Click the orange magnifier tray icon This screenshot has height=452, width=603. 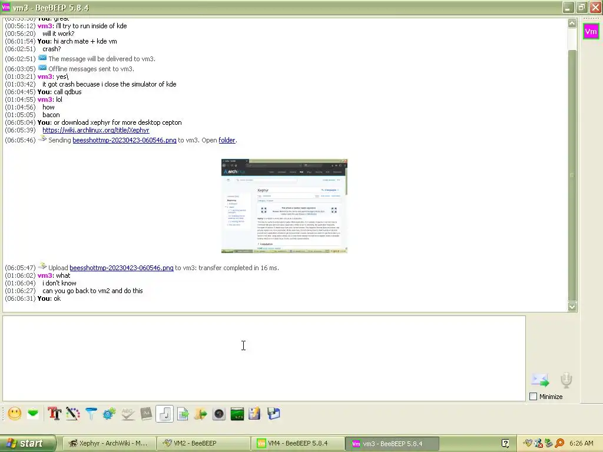[559, 443]
